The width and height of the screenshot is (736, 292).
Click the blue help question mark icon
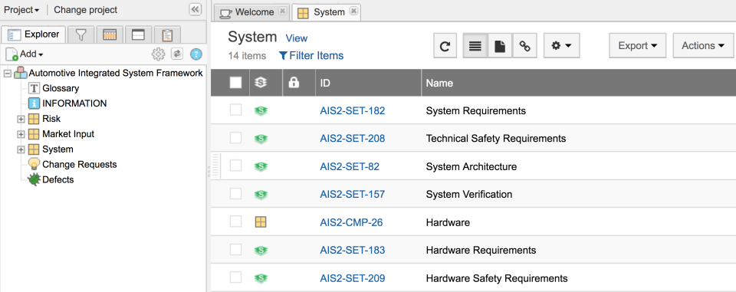[195, 54]
